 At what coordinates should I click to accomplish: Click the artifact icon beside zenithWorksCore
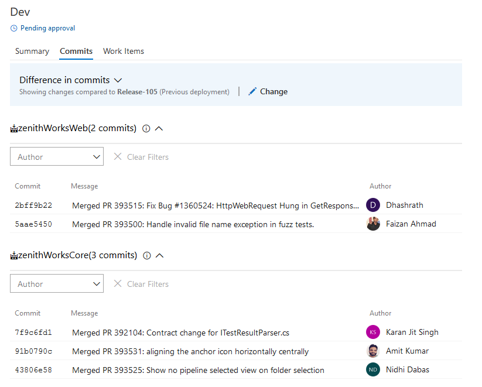coord(13,255)
